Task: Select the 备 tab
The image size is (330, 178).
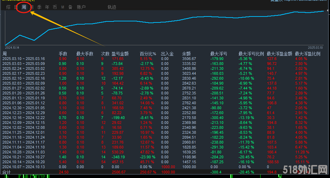Action: pos(70,7)
